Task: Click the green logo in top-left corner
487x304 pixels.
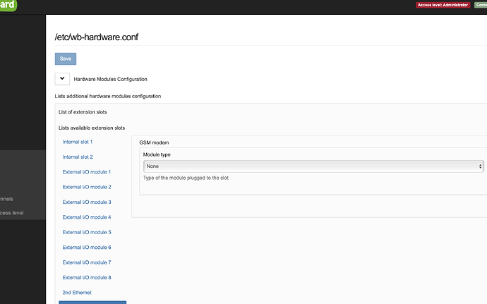Action: coord(8,5)
